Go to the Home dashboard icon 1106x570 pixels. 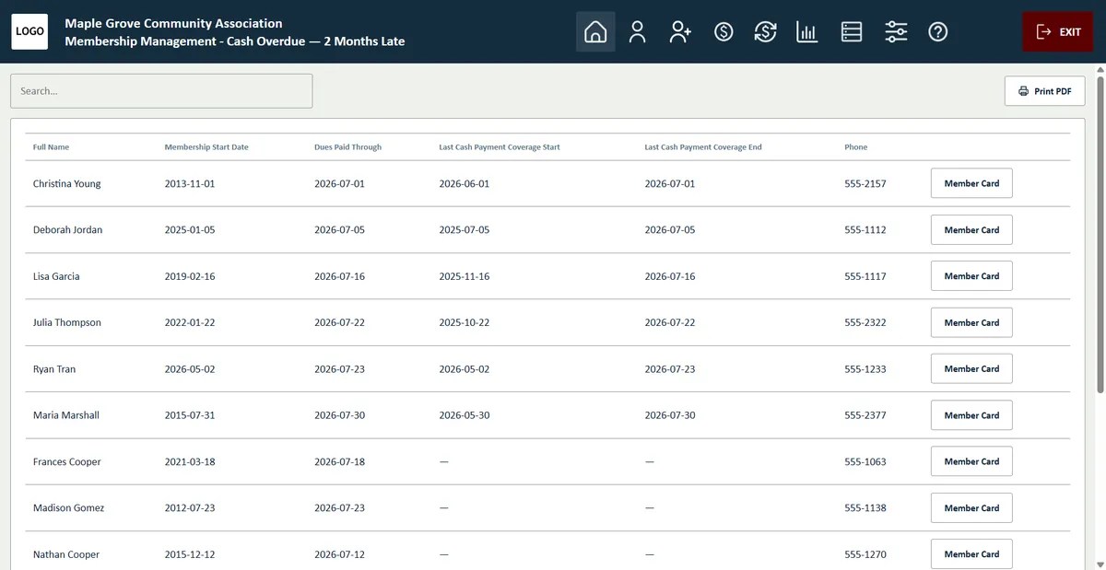pos(595,32)
